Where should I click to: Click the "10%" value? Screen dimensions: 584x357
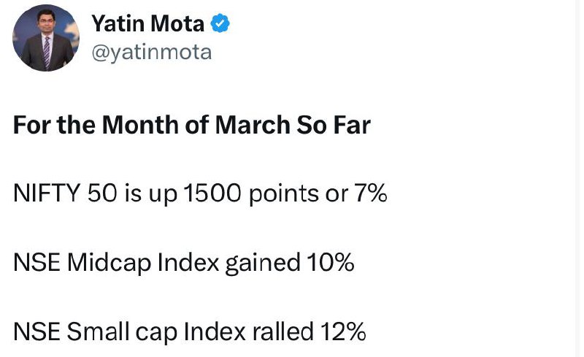331,262
